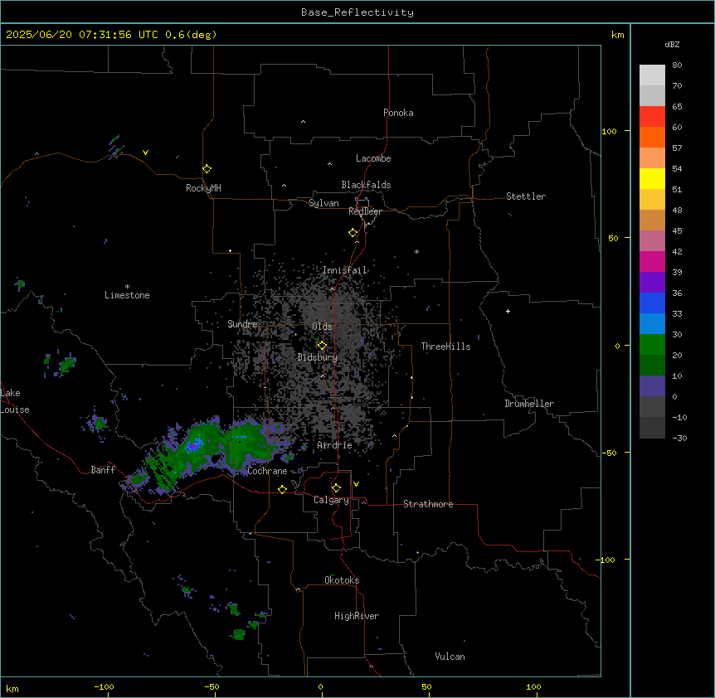Click the blue-magenta storm core northwest of Cochrane

click(195, 445)
